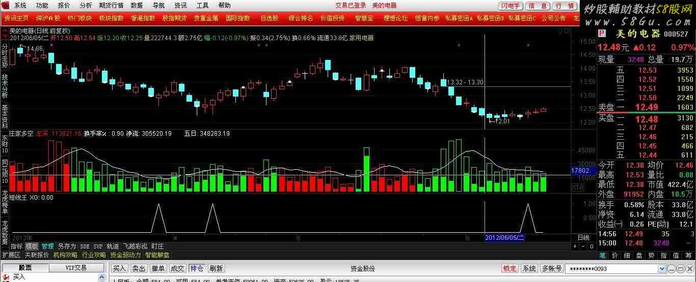Select the VIP交易 tab
Viewport: 696px width, 282px height.
76,268
